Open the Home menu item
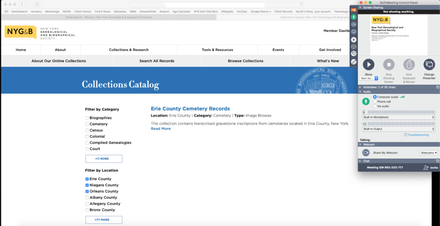This screenshot has width=440, height=226. coord(21,50)
